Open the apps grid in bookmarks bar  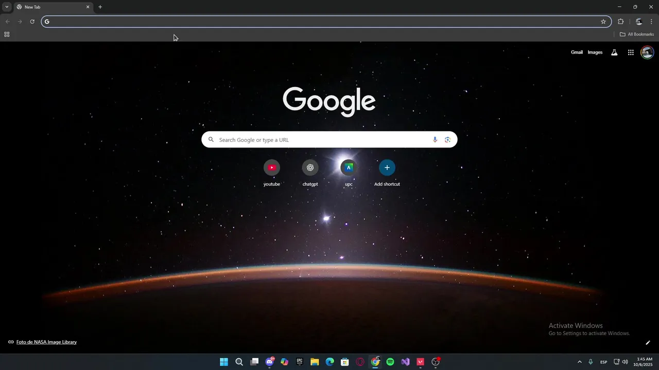[x=7, y=34]
